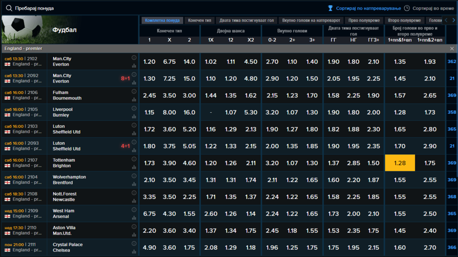Screen dimensions: 458x257
Task: Open info icon for Aston Villa Man.Utd.
Action: coord(134,227)
